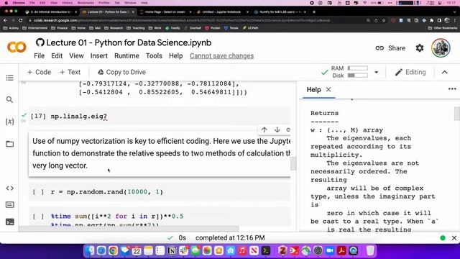Screen dimensions: 460x259
Task: Open the terminal icon in sidebar
Action: tap(9, 222)
